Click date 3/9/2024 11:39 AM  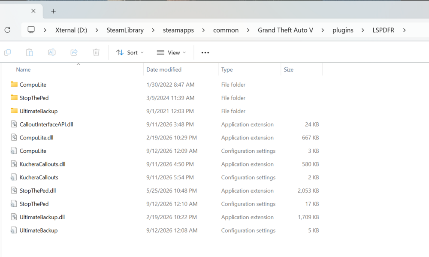[170, 98]
